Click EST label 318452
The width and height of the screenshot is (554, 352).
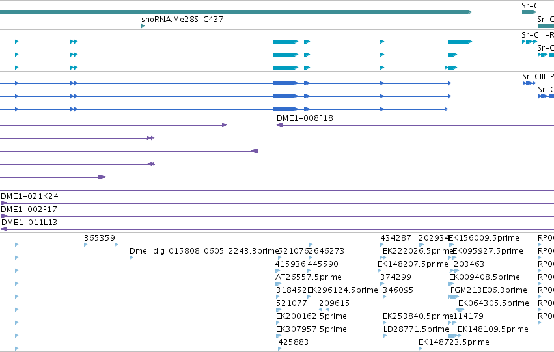[291, 290]
